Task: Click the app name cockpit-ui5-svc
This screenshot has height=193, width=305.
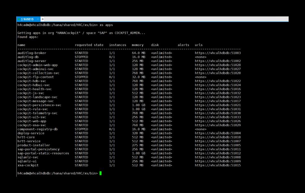Action: click(32, 117)
